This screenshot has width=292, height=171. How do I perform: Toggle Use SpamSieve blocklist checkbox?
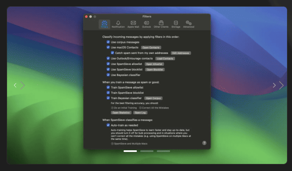[x=108, y=69]
